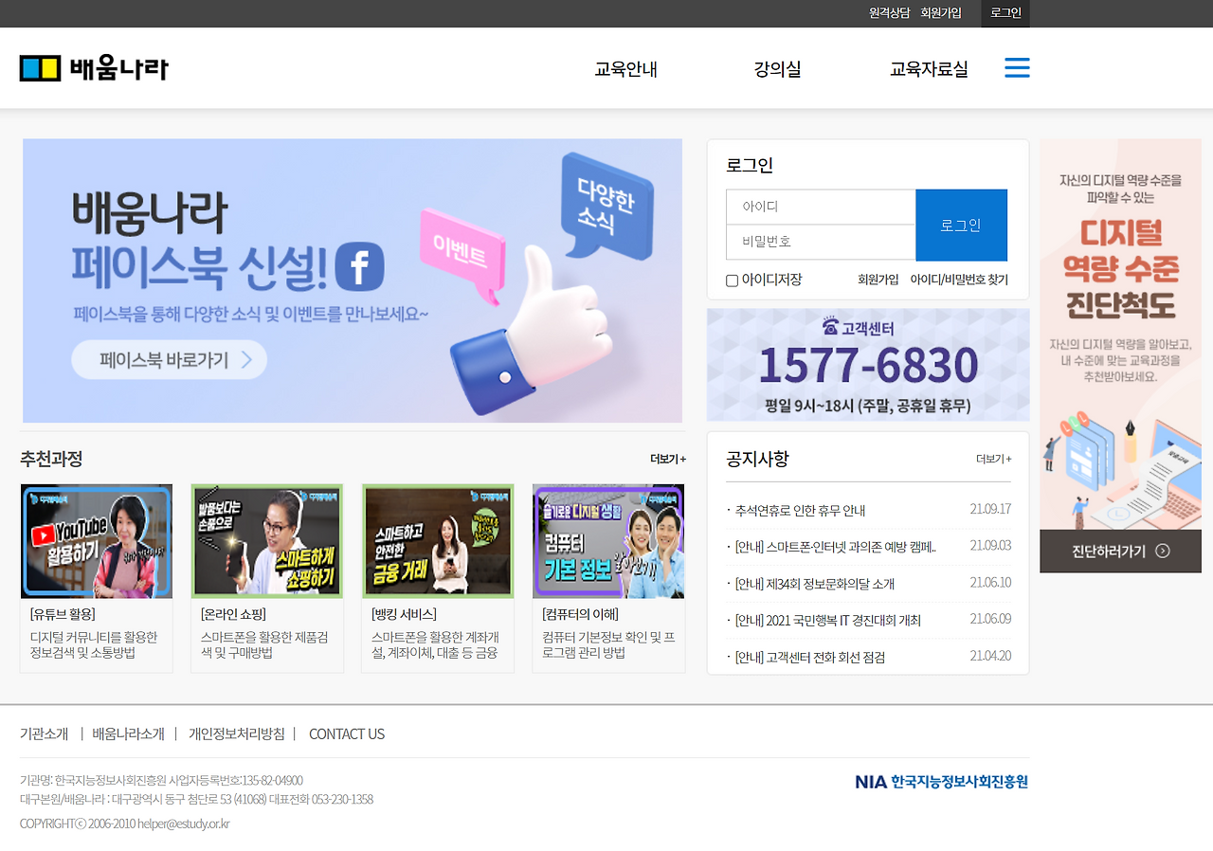Open the 교육자료실 menu
The height and width of the screenshot is (851, 1213).
click(929, 68)
